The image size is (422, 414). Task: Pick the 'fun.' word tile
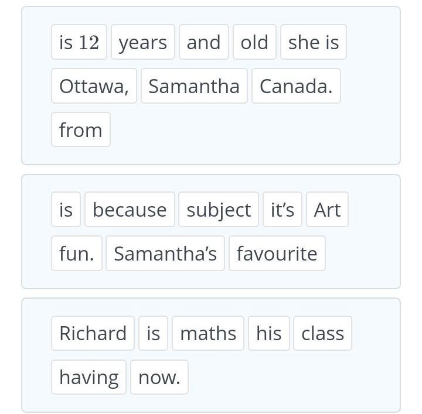[x=77, y=253]
